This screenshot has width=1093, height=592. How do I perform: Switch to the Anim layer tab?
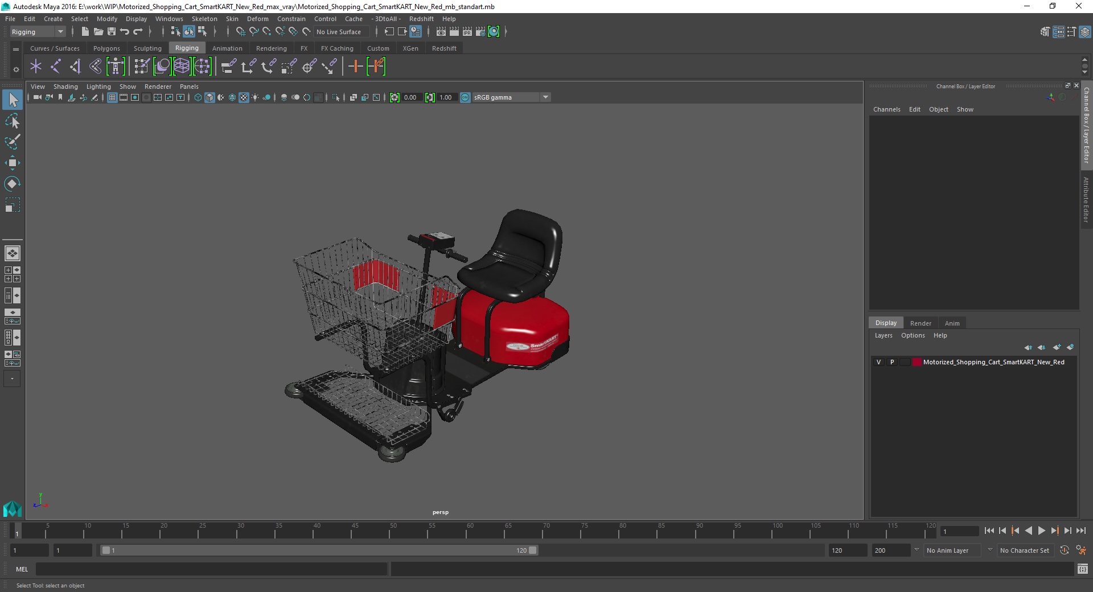[952, 323]
